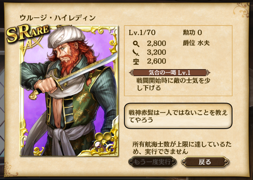This screenshot has height=180, width=253.
Task: Click the 戻る back button
Action: pos(205,162)
